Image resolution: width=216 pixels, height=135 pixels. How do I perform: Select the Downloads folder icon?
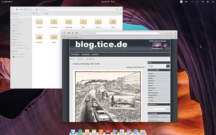click(x=69, y=22)
